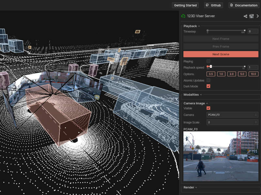Collapse the Playback section
This screenshot has height=195, width=261.
point(192,26)
